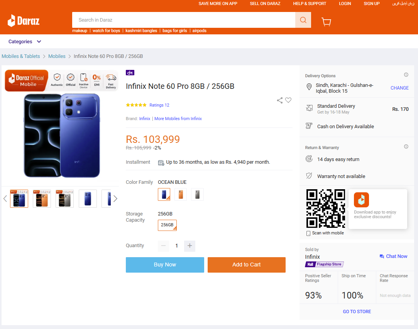
Task: Select the fourth blue back-view thumbnail
Action: pyautogui.click(x=88, y=198)
